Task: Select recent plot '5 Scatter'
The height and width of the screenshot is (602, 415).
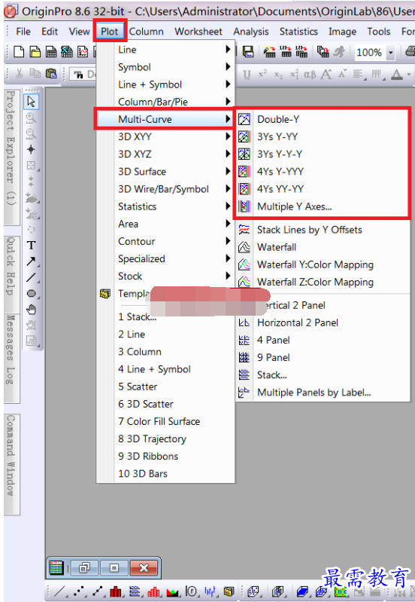Action: (165, 387)
